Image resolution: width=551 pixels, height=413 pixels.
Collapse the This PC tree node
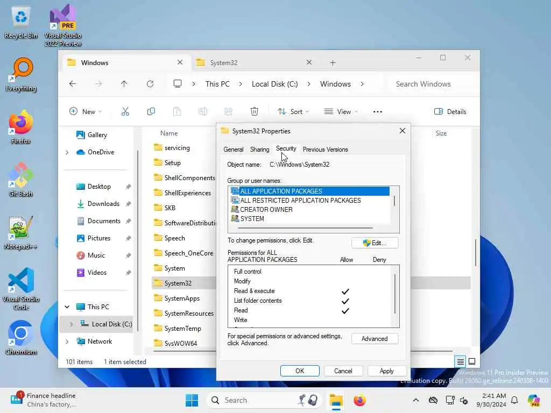(67, 307)
